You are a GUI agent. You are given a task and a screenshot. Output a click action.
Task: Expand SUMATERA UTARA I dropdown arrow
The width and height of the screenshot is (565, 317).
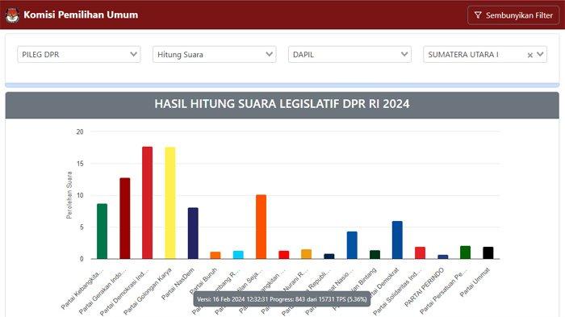click(540, 54)
